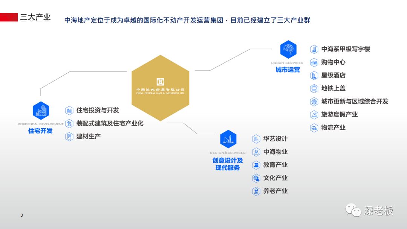Click the 购物中心 shopping mall icon
This screenshot has width=407, height=229.
(314, 62)
